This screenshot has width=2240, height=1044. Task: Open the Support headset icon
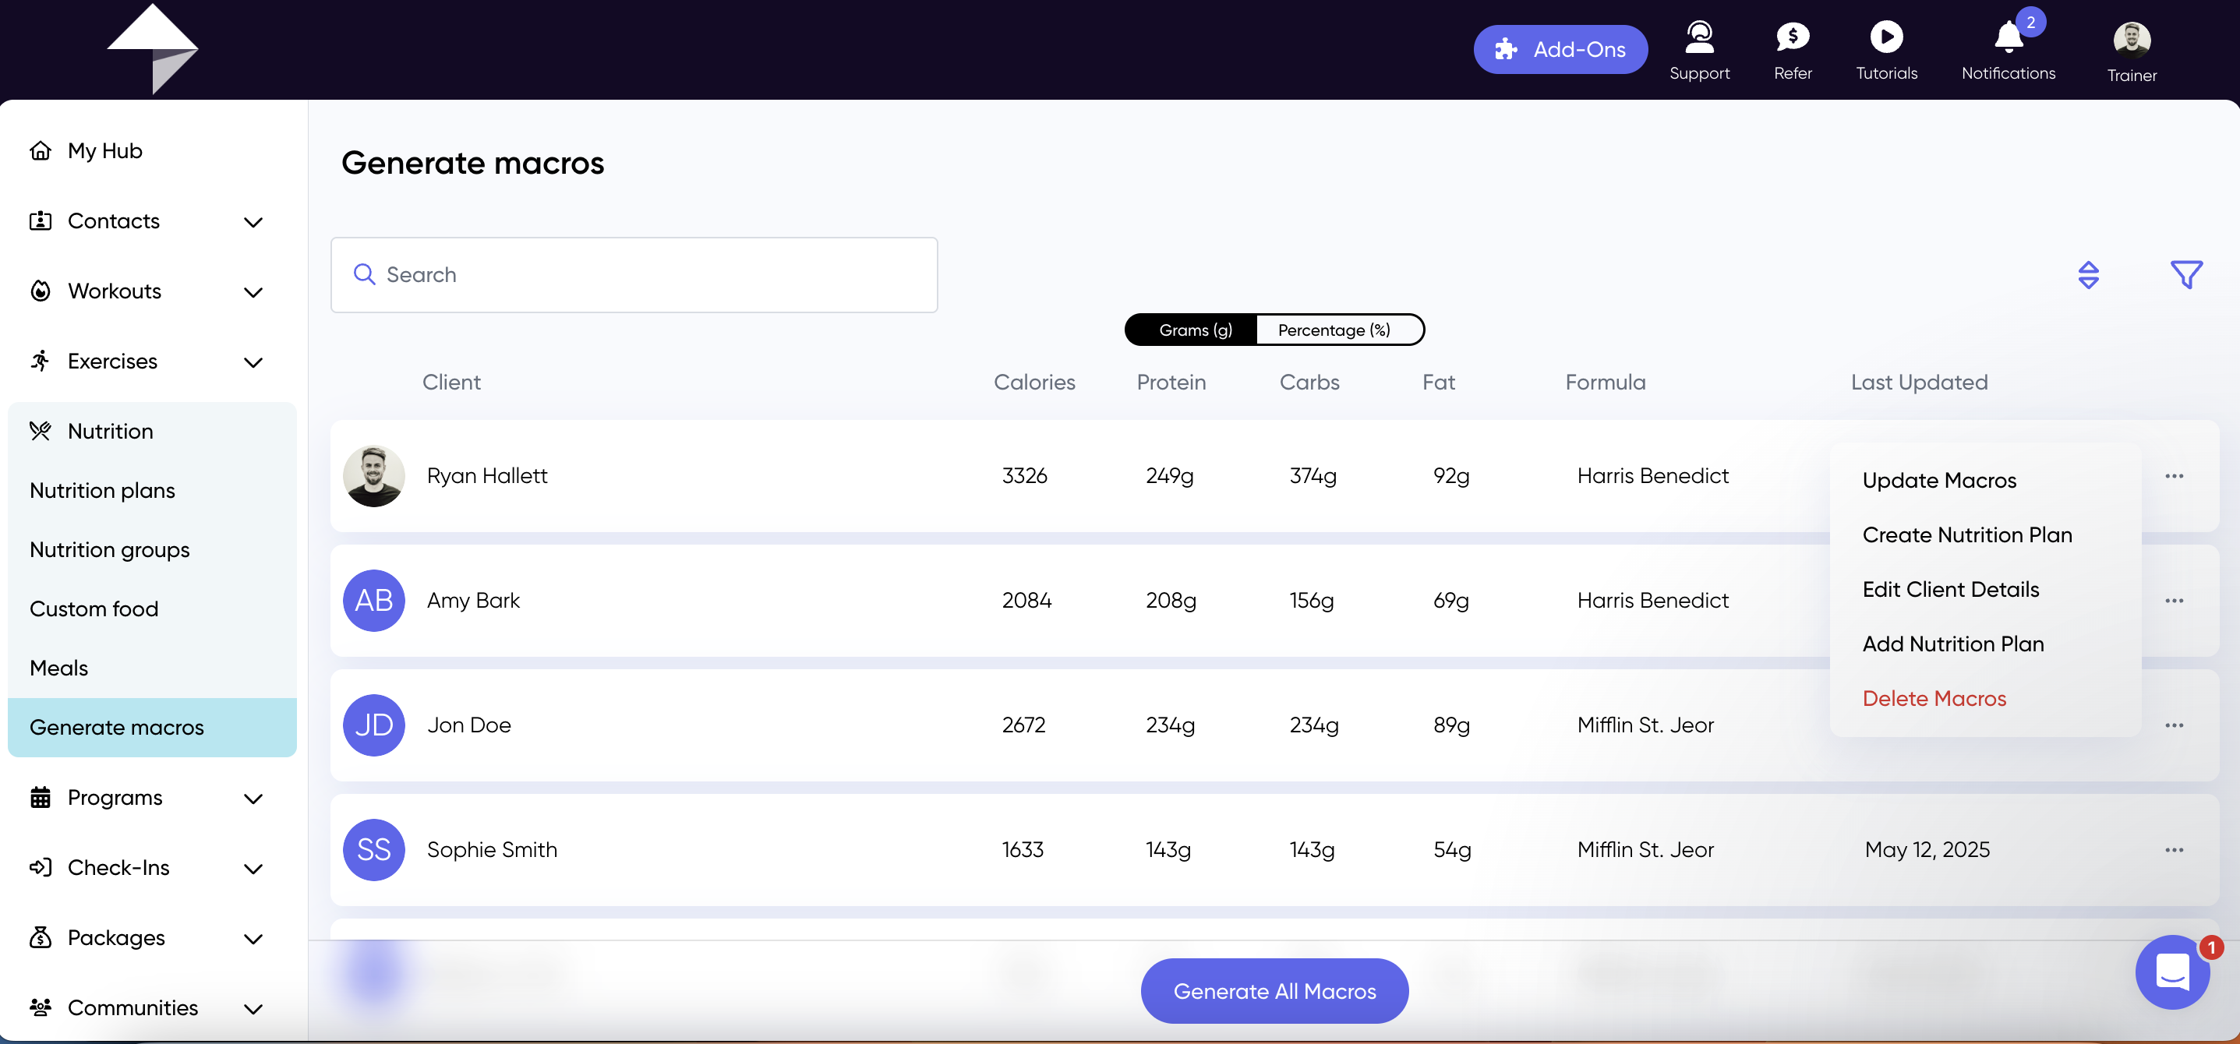pyautogui.click(x=1699, y=37)
